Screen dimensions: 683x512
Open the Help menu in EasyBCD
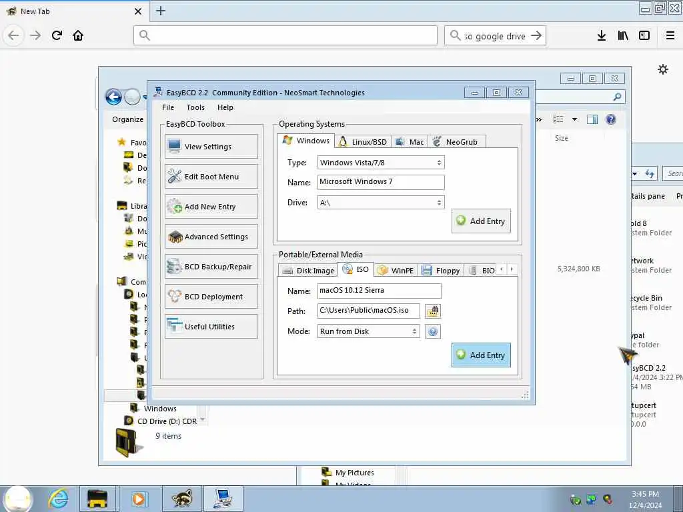point(225,107)
